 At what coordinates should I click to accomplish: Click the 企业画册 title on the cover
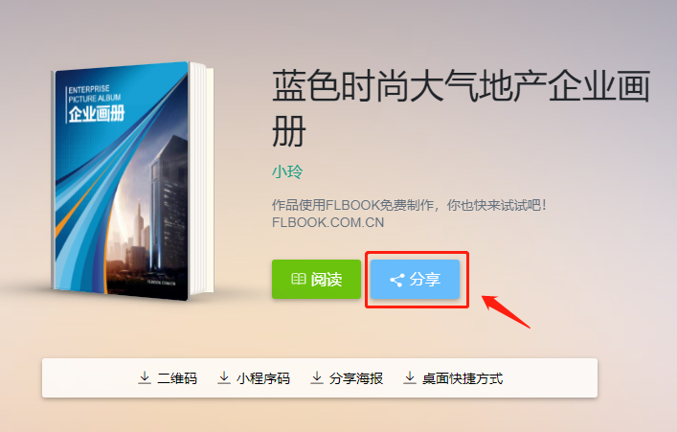pos(97,114)
